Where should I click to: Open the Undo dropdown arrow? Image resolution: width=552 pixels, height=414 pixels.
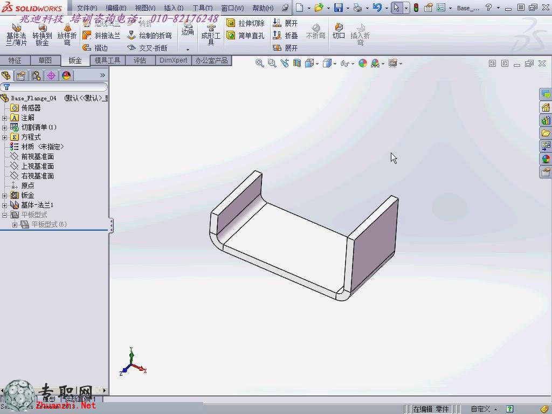387,8
